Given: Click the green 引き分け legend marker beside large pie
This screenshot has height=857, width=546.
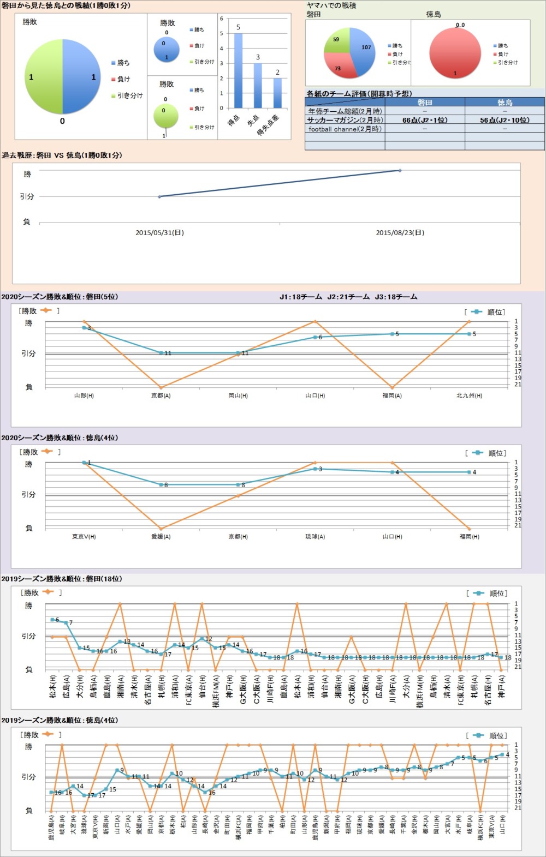Looking at the screenshot, I should point(113,95).
